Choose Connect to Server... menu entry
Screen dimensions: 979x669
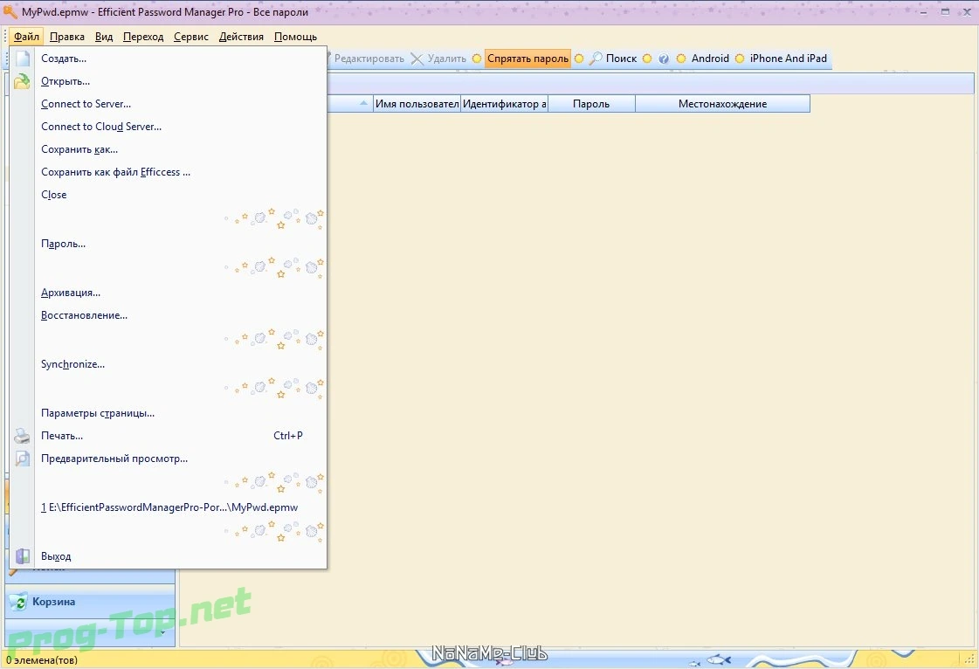[168, 104]
